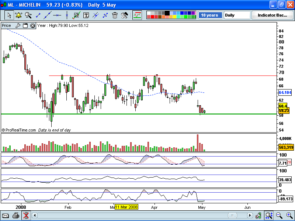The width and height of the screenshot is (295, 221).
Task: Maximize the Price panel with window icon
Action: pyautogui.click(x=25, y=25)
